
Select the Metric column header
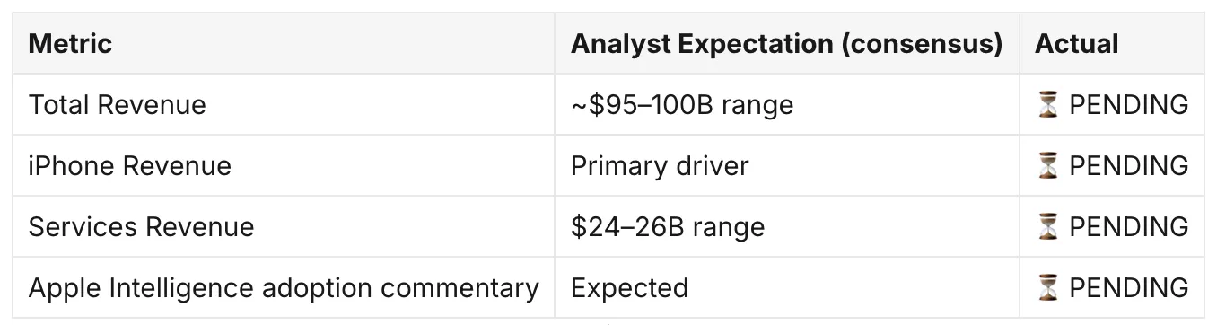pos(70,44)
